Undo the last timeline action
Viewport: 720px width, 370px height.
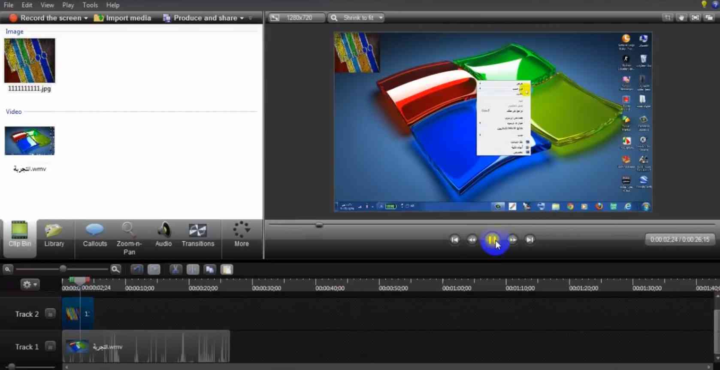coord(137,270)
